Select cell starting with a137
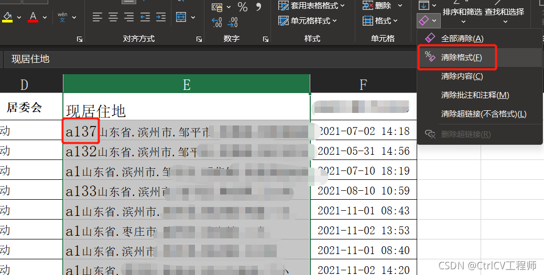Viewport: 544px width, 275px height. [x=187, y=130]
